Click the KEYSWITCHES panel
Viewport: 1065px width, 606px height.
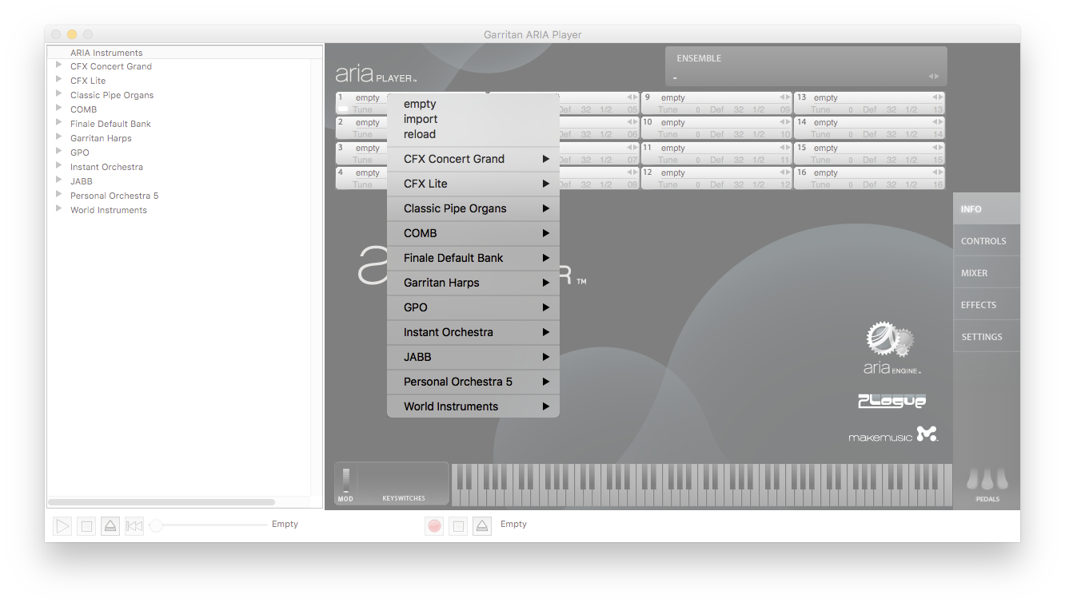[x=404, y=484]
